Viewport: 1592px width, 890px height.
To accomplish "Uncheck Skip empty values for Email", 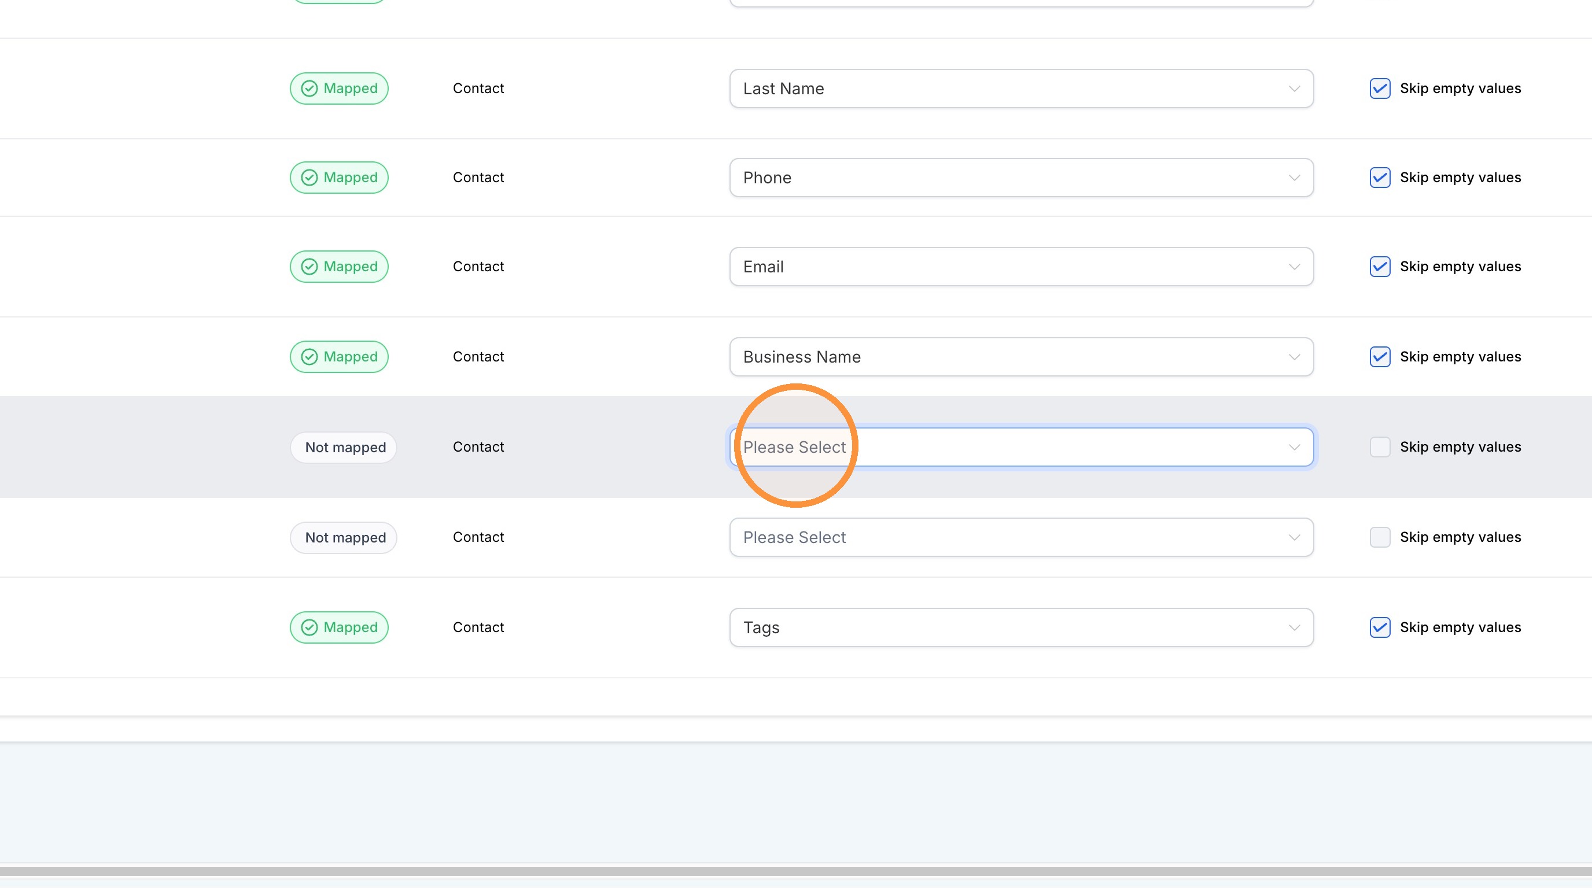I will 1379,267.
